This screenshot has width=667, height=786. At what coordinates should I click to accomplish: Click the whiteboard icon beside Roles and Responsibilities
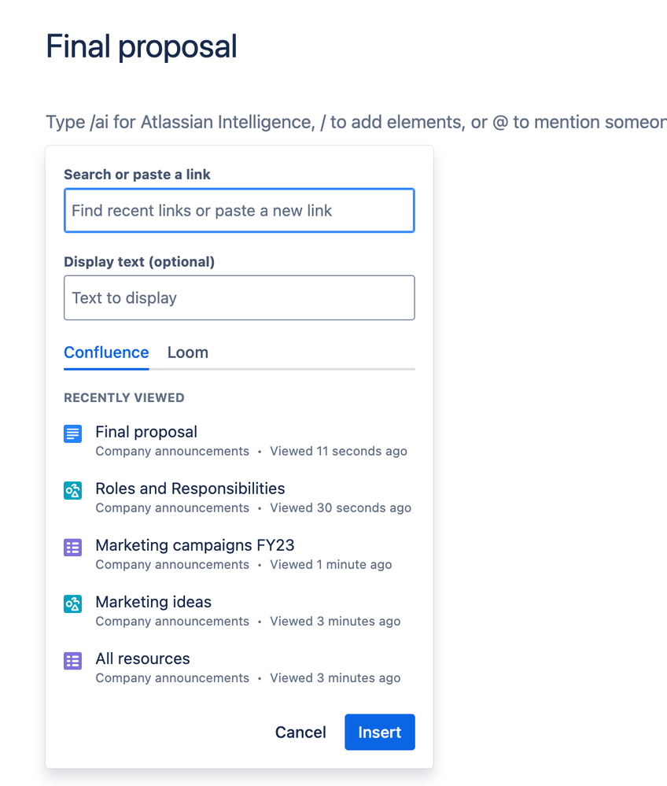tap(72, 489)
